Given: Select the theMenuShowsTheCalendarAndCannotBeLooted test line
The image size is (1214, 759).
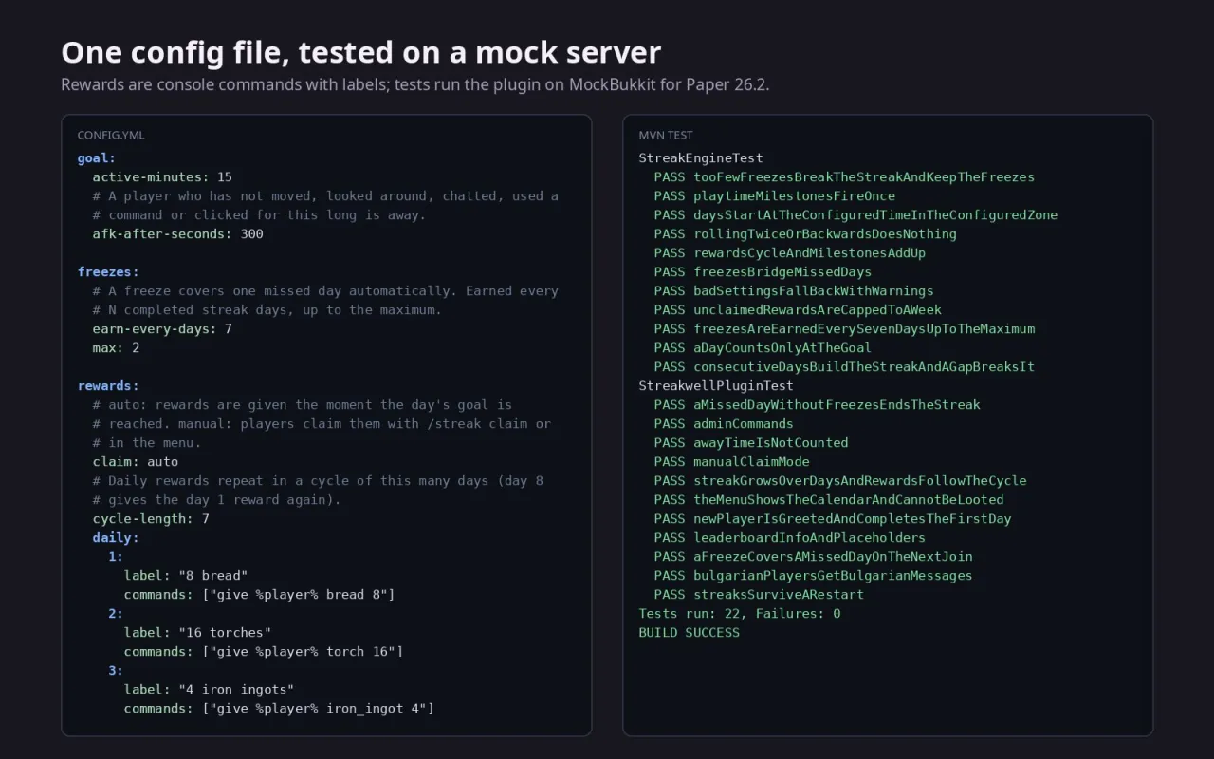Looking at the screenshot, I should (x=829, y=500).
